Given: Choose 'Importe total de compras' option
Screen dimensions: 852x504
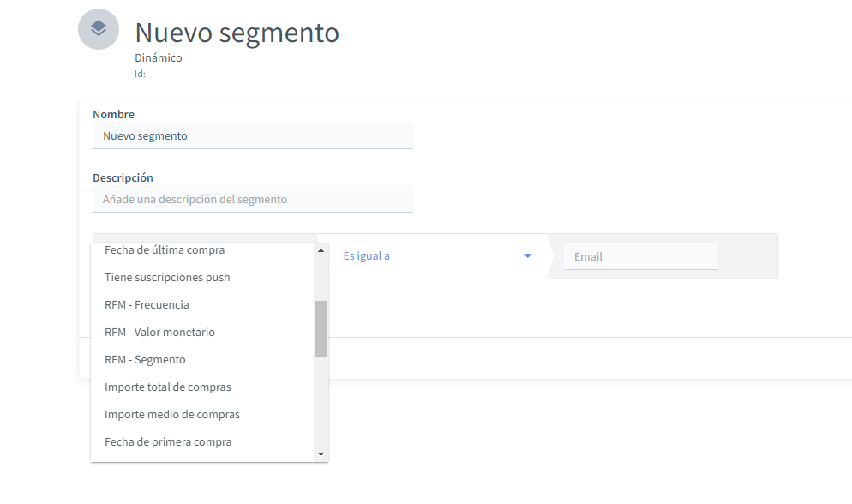Looking at the screenshot, I should tap(168, 387).
